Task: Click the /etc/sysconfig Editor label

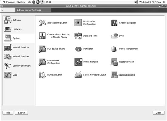Action: [x=57, y=23]
